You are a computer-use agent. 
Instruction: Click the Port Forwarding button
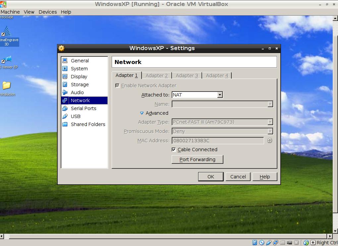point(197,159)
